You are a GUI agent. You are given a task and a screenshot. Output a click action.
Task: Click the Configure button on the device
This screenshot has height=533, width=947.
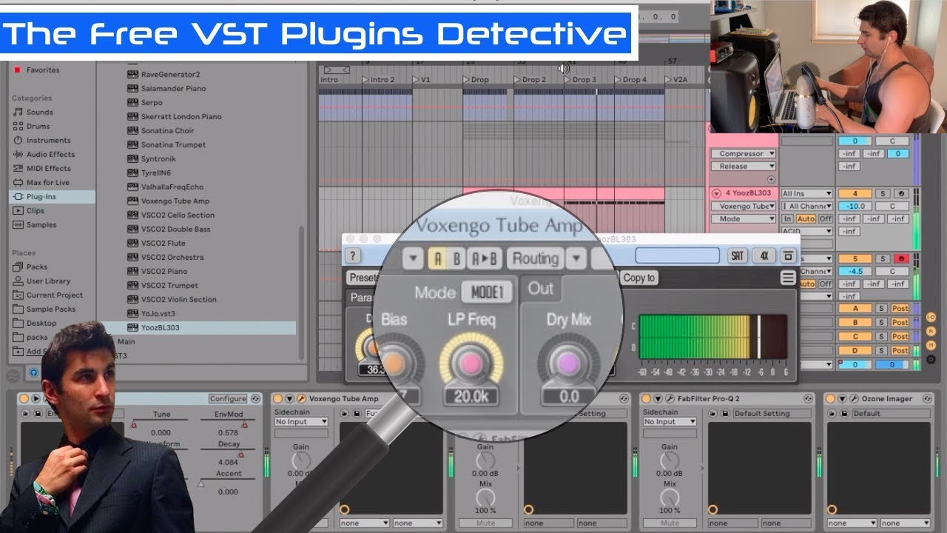(x=228, y=399)
